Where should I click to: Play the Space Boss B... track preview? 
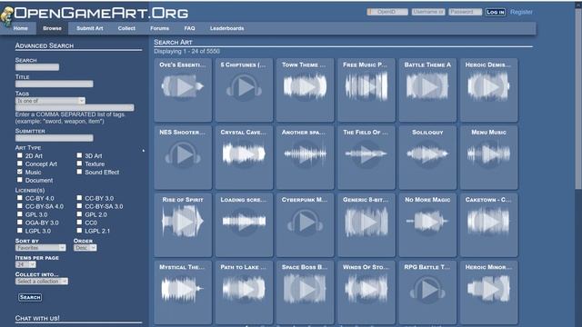tap(306, 289)
